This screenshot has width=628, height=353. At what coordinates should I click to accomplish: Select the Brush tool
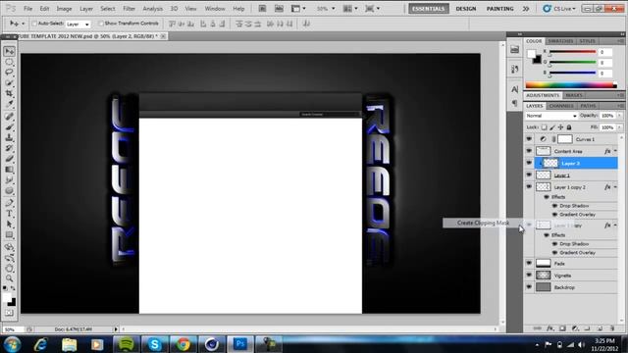click(9, 126)
